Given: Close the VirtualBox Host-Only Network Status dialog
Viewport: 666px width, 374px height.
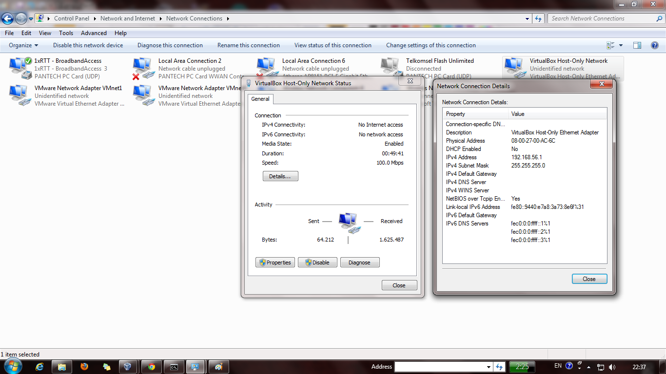Looking at the screenshot, I should tap(399, 285).
